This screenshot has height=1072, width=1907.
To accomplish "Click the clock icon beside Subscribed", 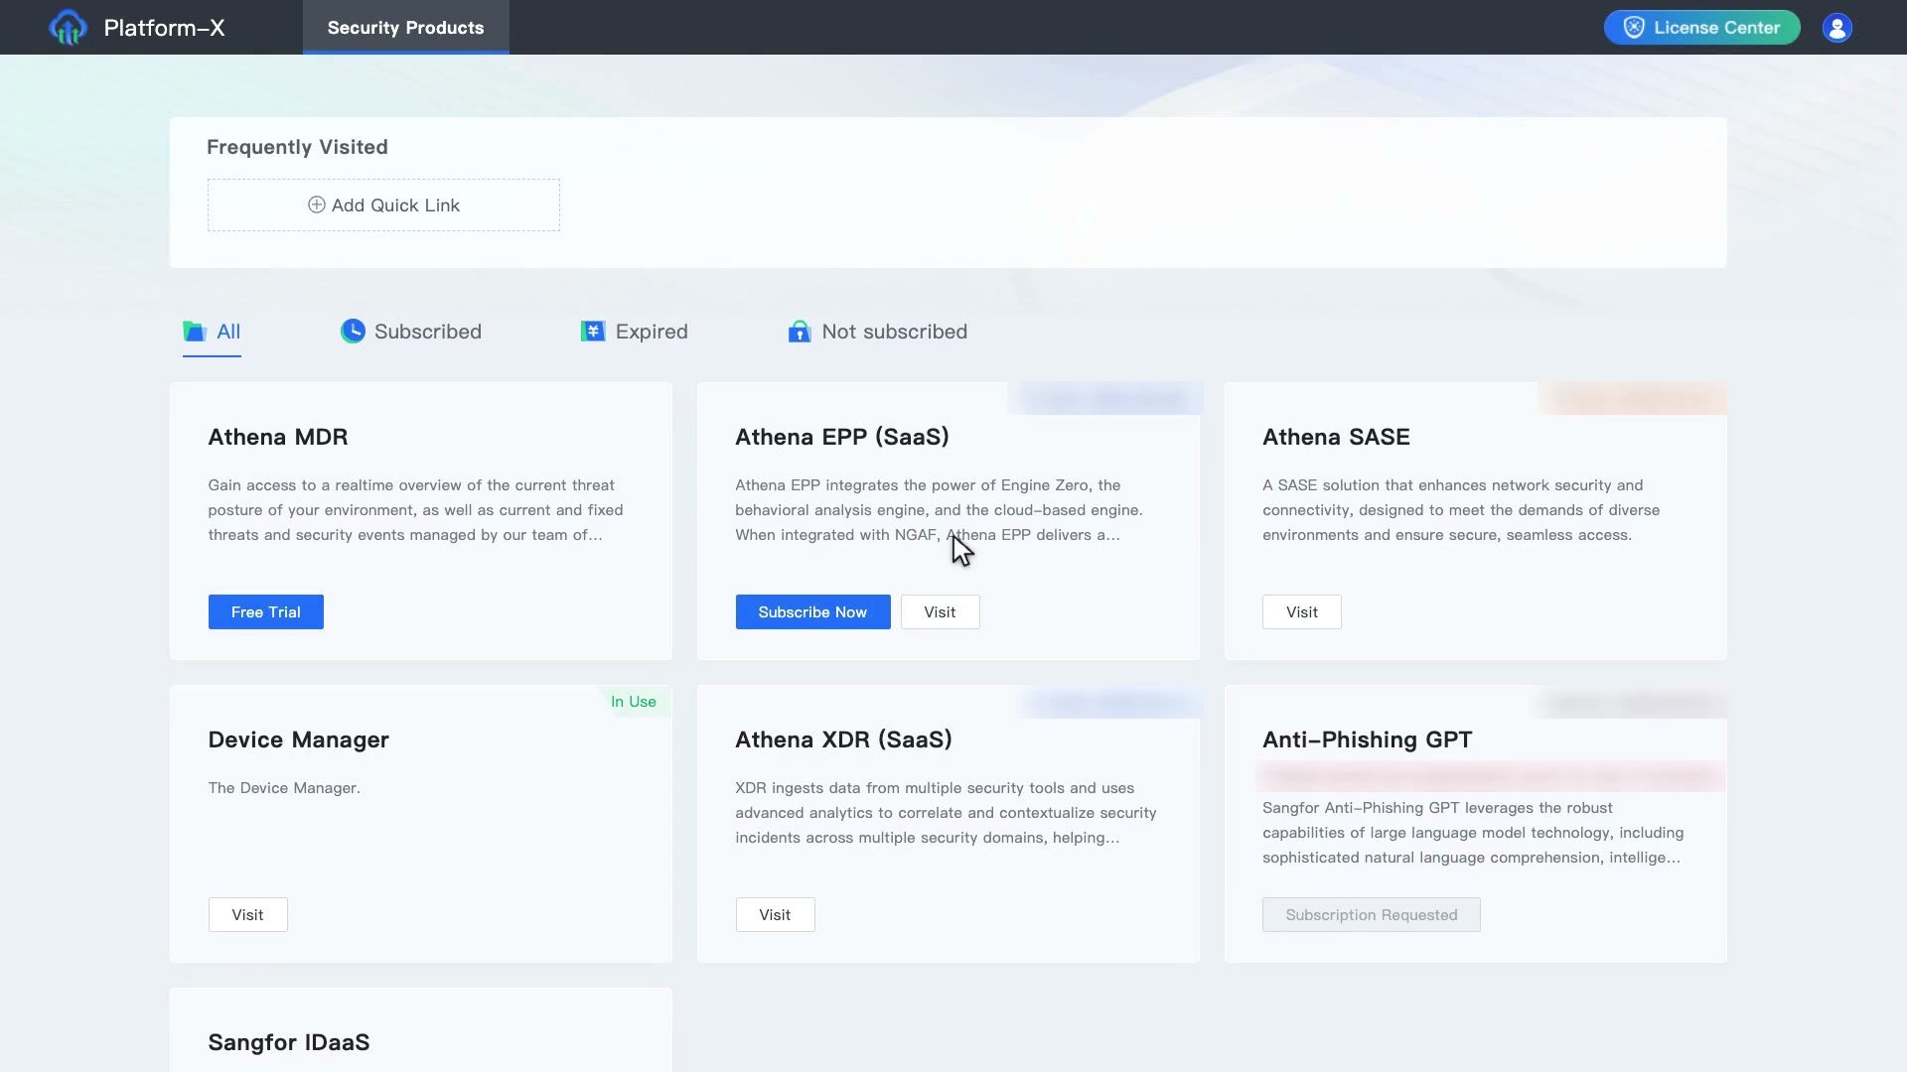I will [353, 332].
